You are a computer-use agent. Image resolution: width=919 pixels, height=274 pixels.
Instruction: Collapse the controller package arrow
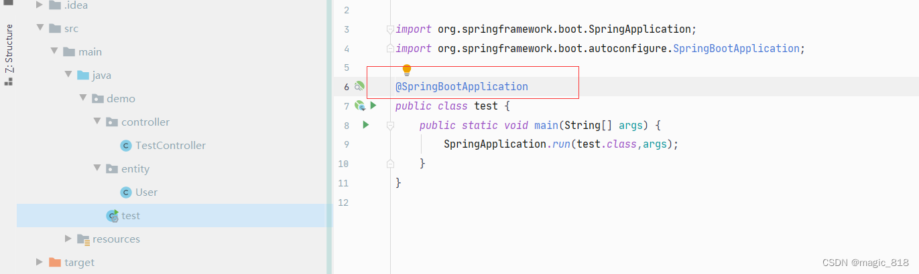pos(97,122)
